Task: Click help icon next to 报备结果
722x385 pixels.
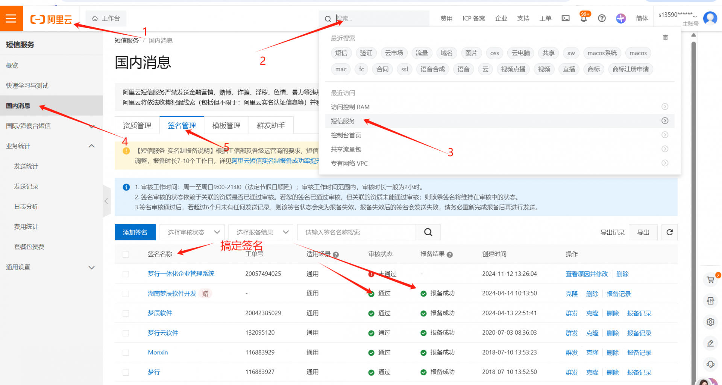Action: coord(450,255)
